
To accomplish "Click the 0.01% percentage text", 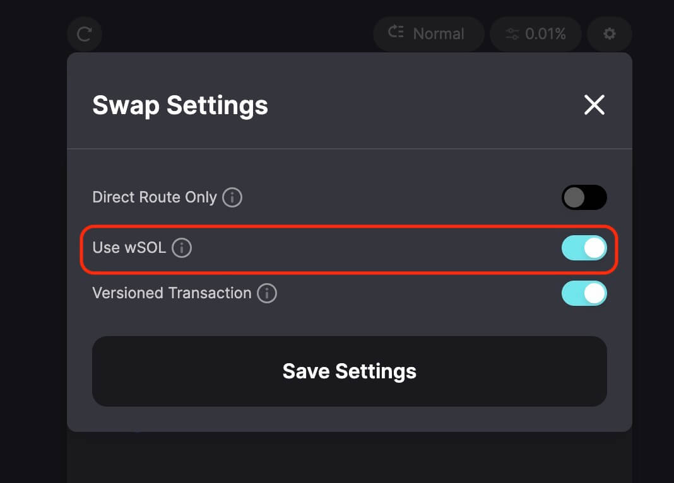I will pos(546,34).
